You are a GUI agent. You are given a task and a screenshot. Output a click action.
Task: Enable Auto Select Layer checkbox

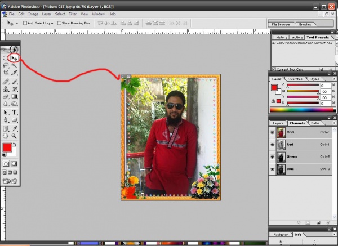[25, 23]
